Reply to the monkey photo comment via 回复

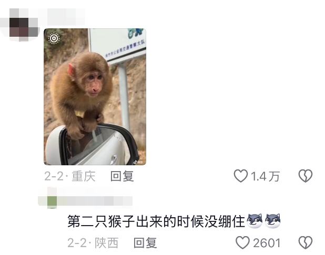click(122, 176)
